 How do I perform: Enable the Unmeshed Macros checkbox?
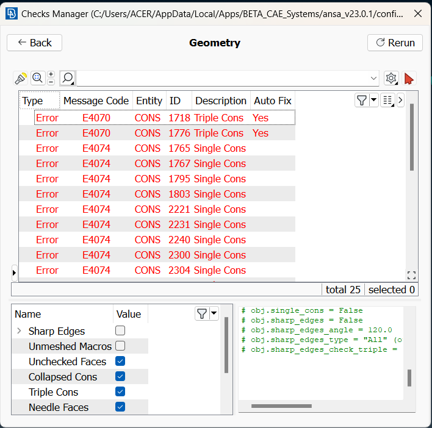[120, 346]
